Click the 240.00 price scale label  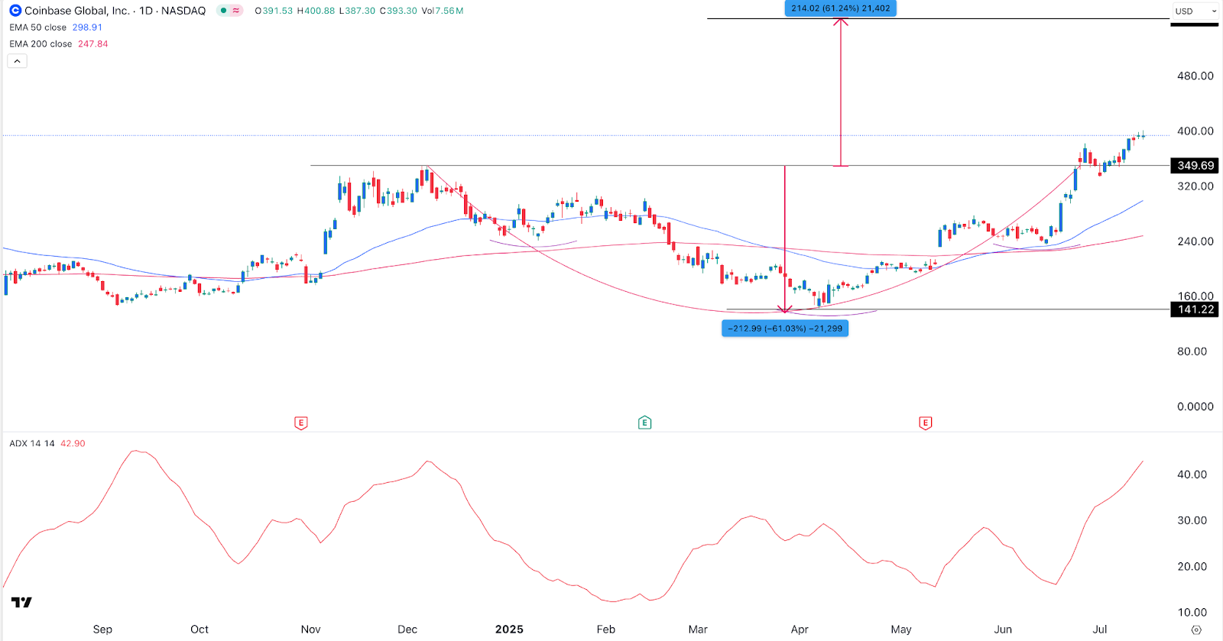pyautogui.click(x=1195, y=241)
